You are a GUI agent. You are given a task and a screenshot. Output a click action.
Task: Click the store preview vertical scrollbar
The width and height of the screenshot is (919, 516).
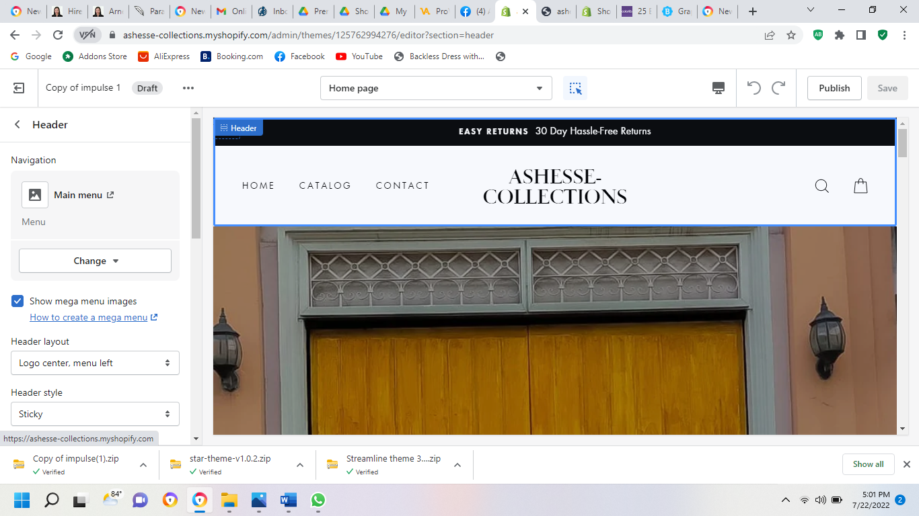[x=902, y=142]
